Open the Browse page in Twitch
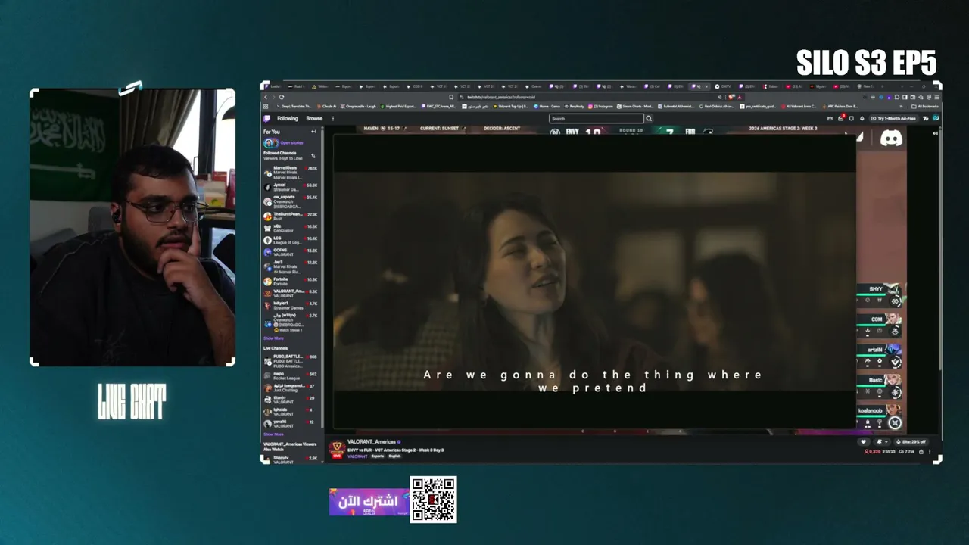The image size is (969, 545). (314, 119)
